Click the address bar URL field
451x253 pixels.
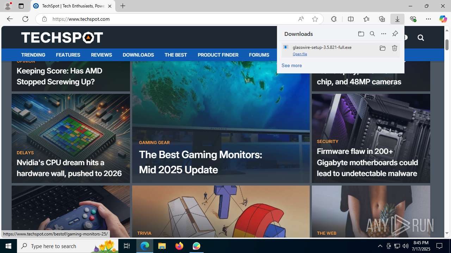[173, 19]
